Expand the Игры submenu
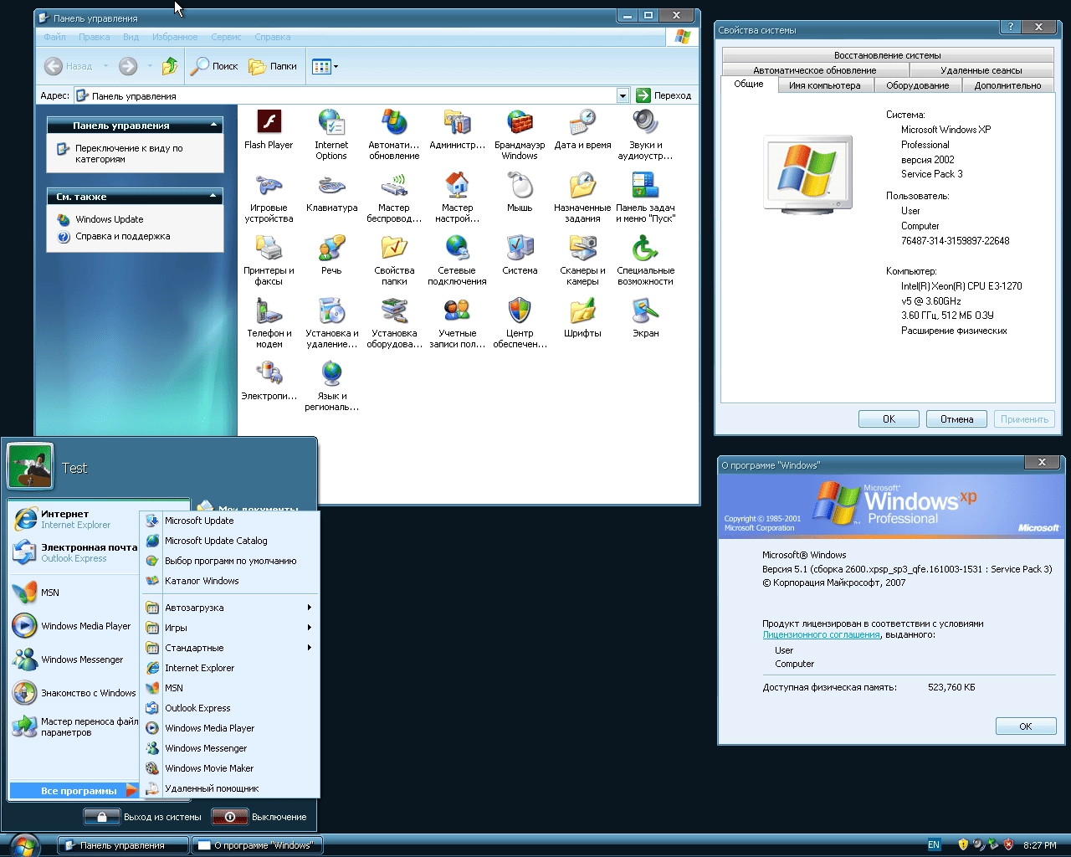The width and height of the screenshot is (1071, 857). click(x=230, y=628)
